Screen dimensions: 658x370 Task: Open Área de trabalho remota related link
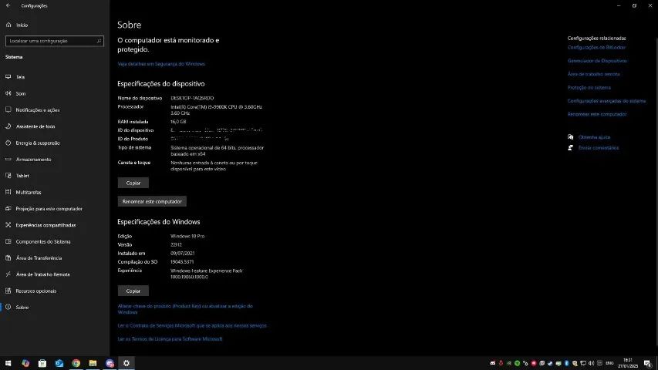(x=593, y=74)
